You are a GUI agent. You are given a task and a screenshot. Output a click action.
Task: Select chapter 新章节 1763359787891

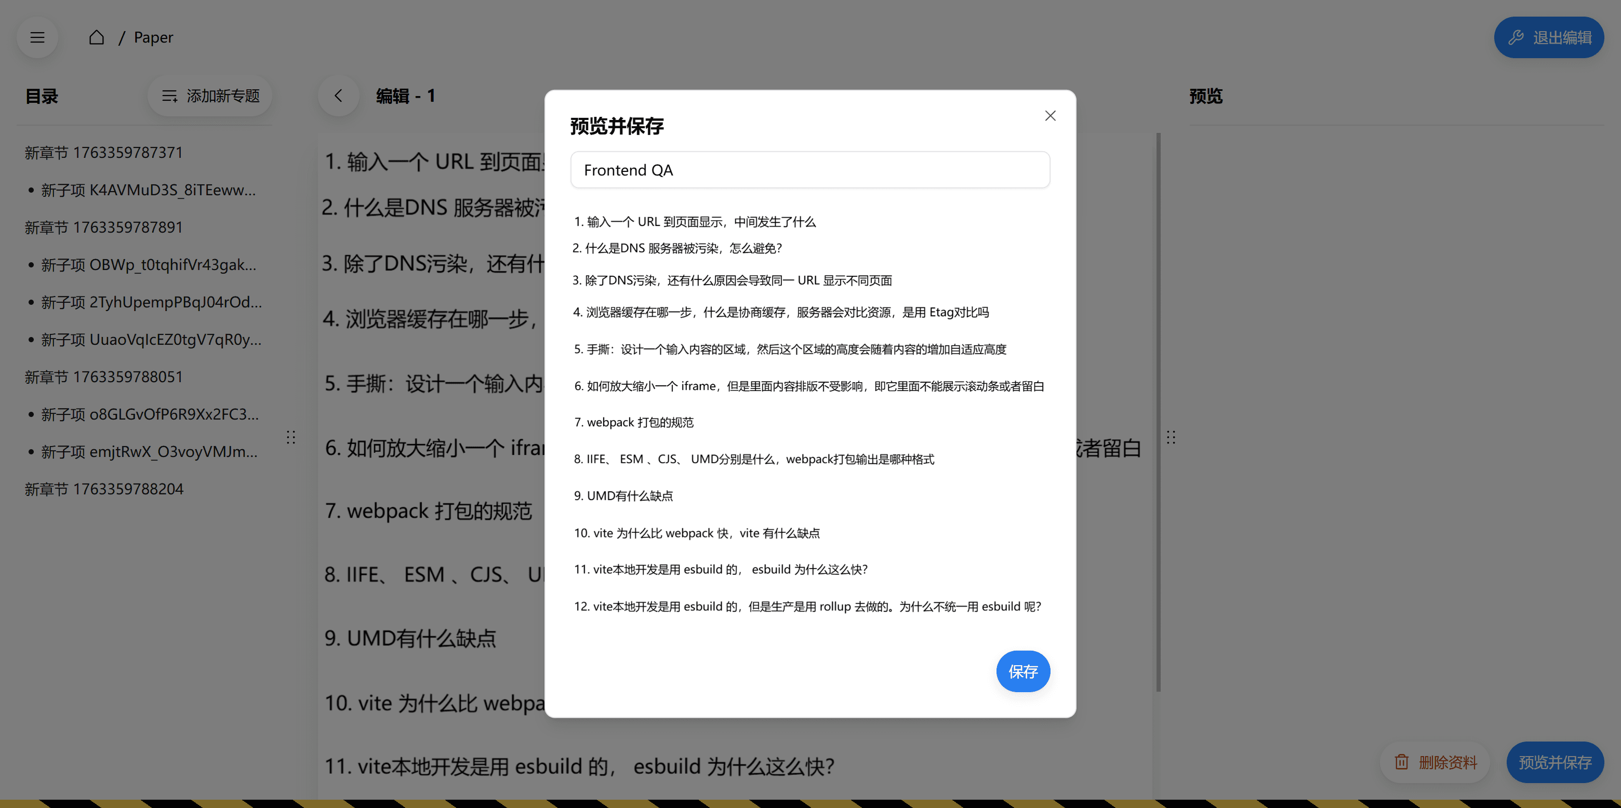coord(104,227)
